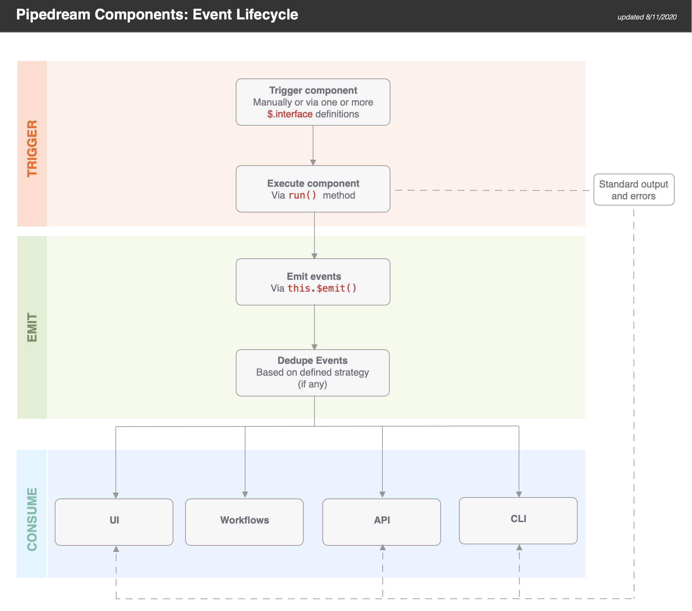The image size is (692, 611).
Task: Select the CLI consumer box
Action: pyautogui.click(x=518, y=520)
